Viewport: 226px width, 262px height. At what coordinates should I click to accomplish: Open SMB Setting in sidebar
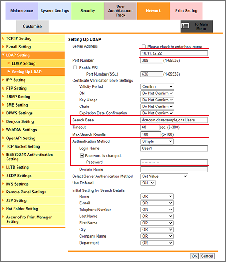pos(33,105)
